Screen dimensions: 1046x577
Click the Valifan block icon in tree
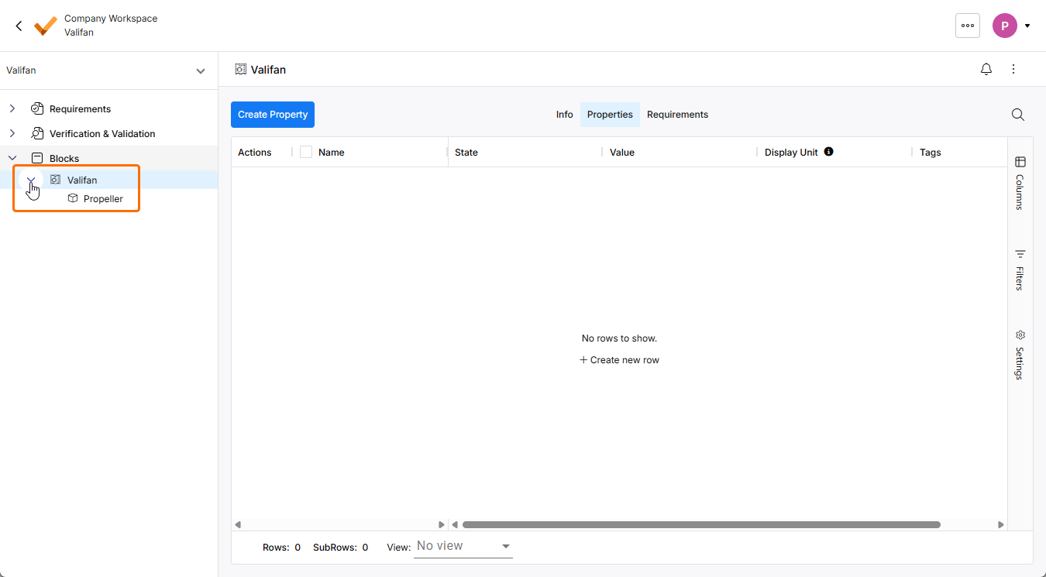pos(55,180)
